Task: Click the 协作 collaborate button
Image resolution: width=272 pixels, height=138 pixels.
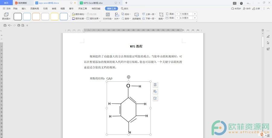Action: [x=247, y=8]
